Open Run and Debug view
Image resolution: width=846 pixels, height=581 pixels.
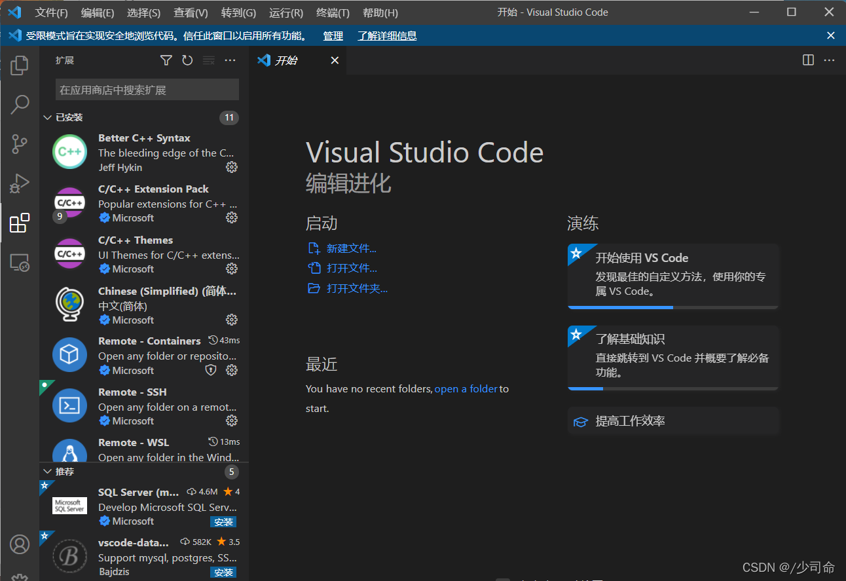click(x=20, y=183)
